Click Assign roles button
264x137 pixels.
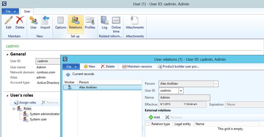(x=25, y=103)
